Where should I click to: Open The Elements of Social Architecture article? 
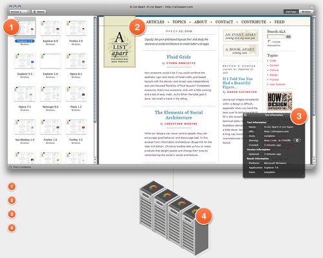pos(179,115)
